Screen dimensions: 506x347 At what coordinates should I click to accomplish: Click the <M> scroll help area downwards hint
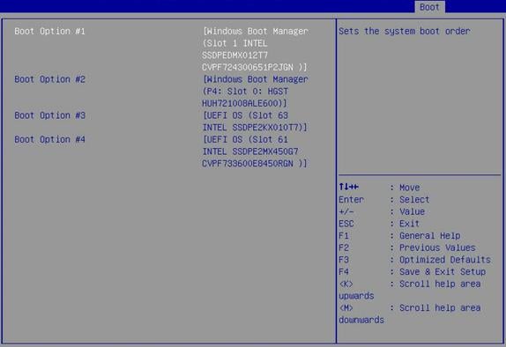410,314
